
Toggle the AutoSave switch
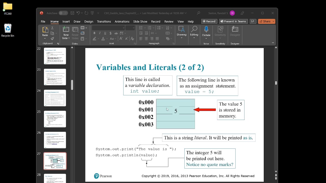click(63, 13)
